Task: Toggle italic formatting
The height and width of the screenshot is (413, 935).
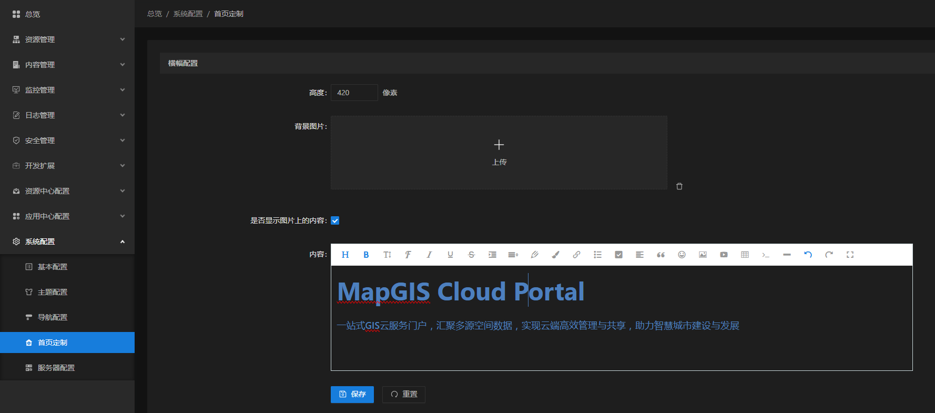Action: (429, 255)
